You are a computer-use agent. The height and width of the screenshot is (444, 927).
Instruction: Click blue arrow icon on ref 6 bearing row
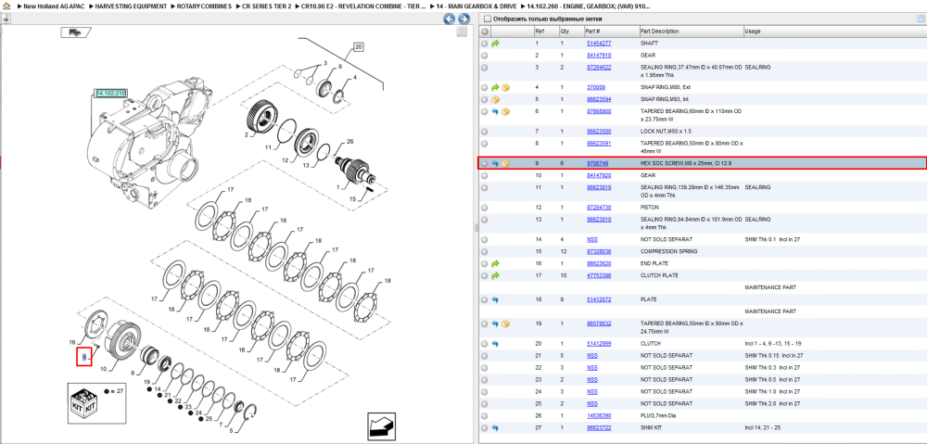(x=495, y=112)
